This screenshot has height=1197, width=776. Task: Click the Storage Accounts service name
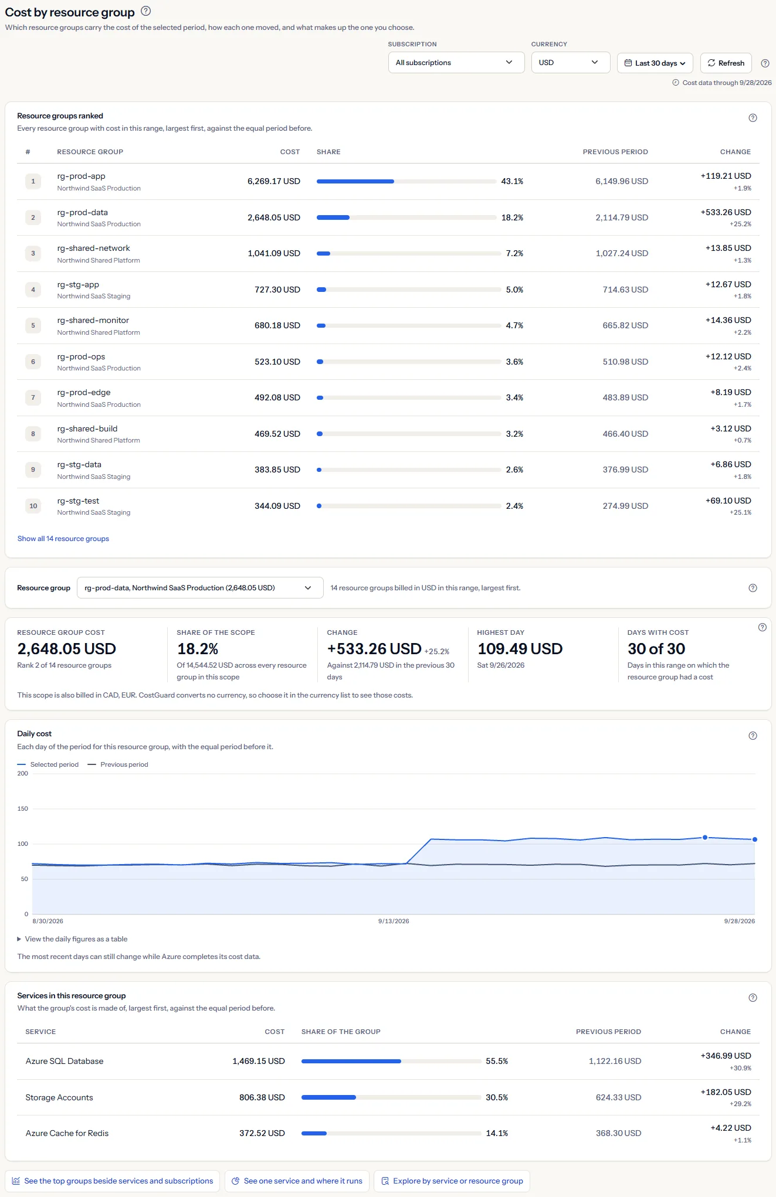tap(59, 1097)
